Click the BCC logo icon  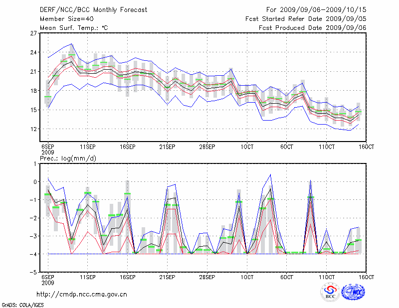point(330,293)
